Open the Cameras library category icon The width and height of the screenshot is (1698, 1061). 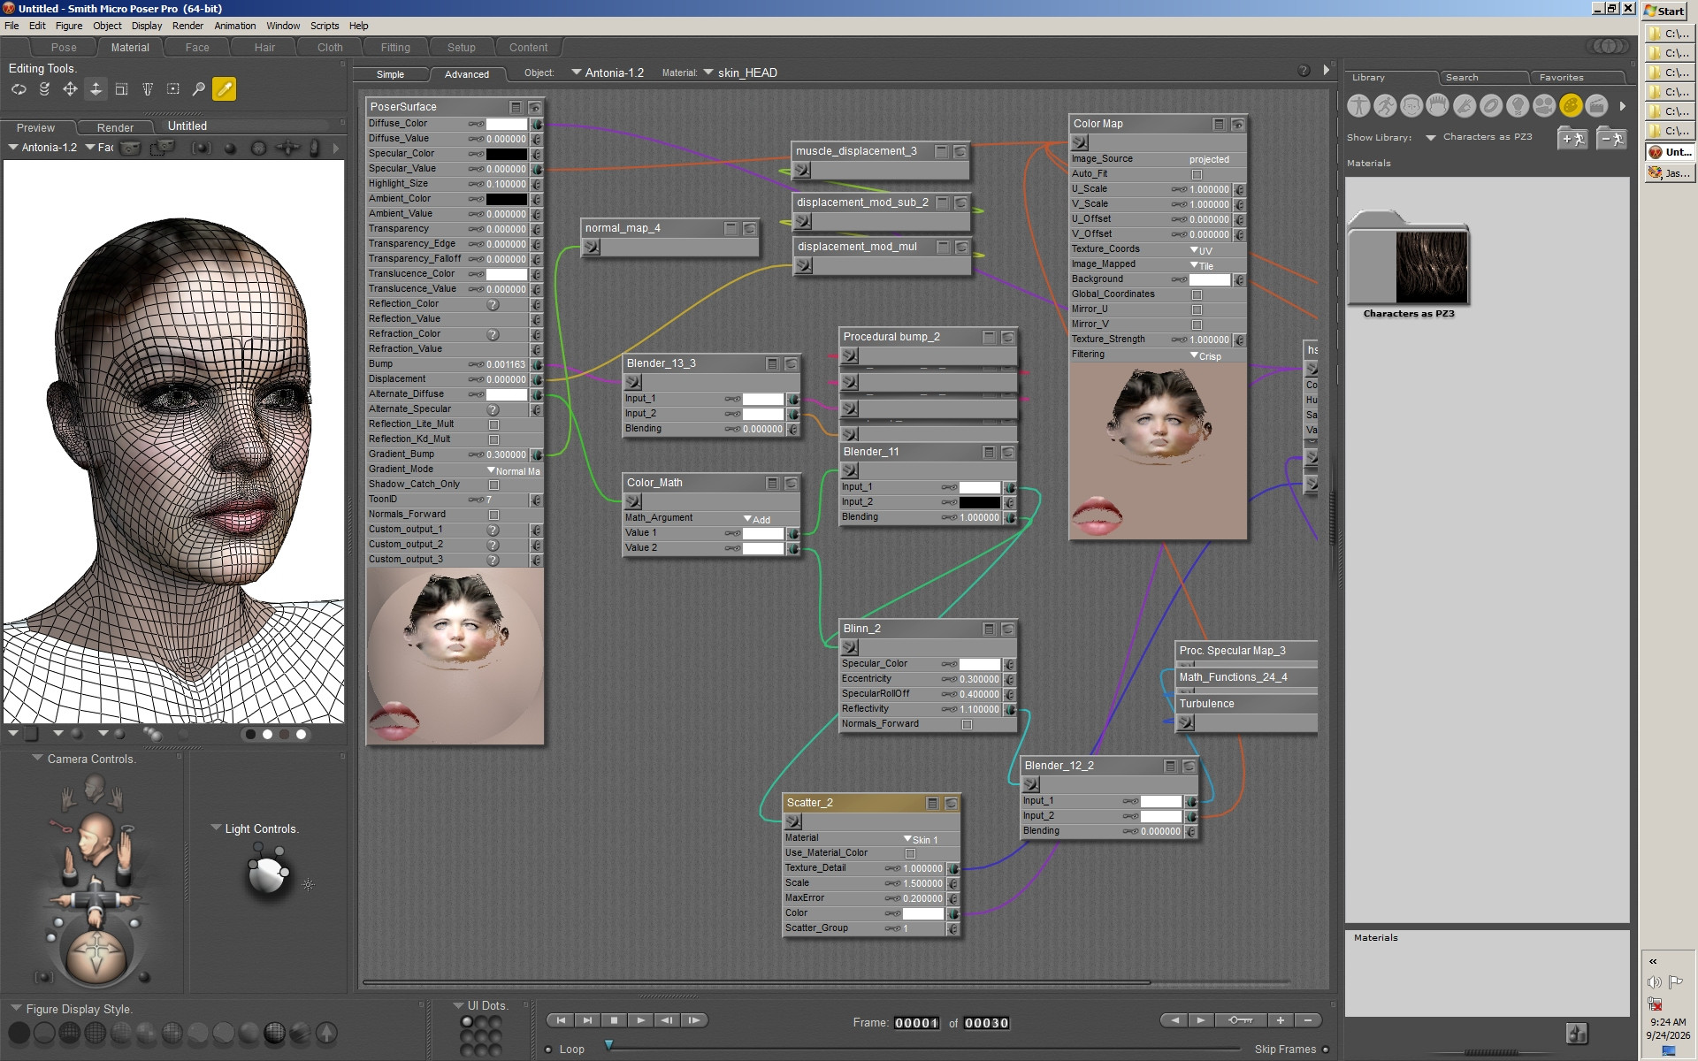point(1544,106)
